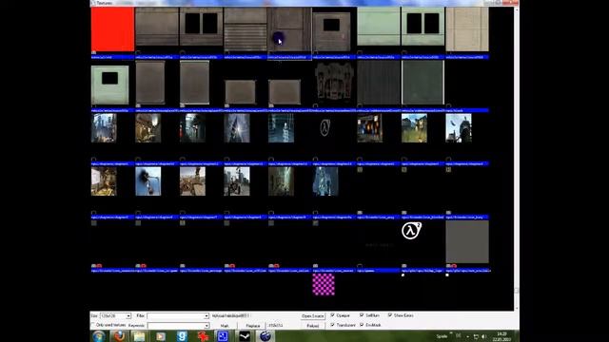Open the Filter dropdown arrow

(206, 316)
